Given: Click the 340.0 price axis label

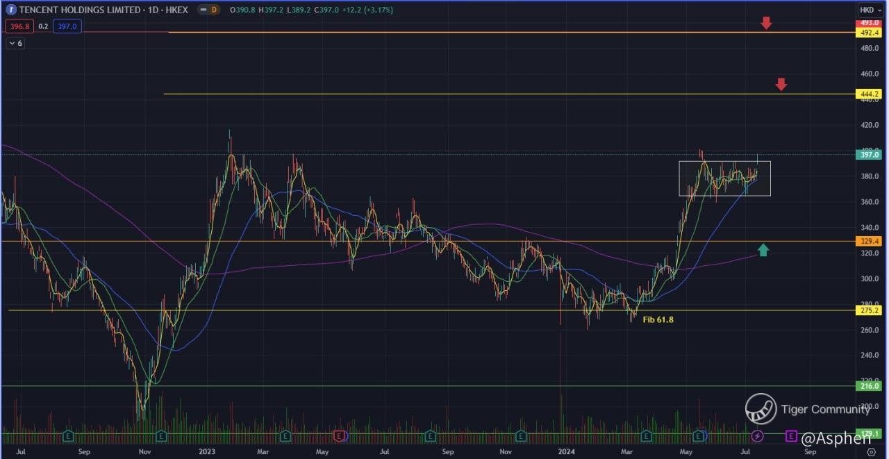Looking at the screenshot, I should [x=869, y=228].
